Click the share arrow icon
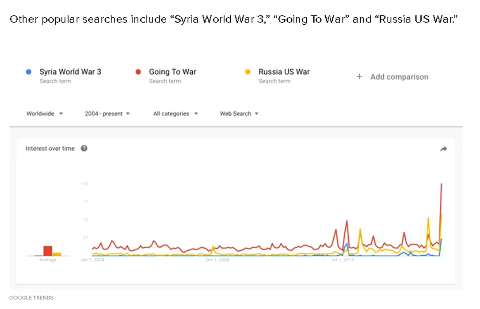Viewport: 480px width, 309px height. point(443,149)
